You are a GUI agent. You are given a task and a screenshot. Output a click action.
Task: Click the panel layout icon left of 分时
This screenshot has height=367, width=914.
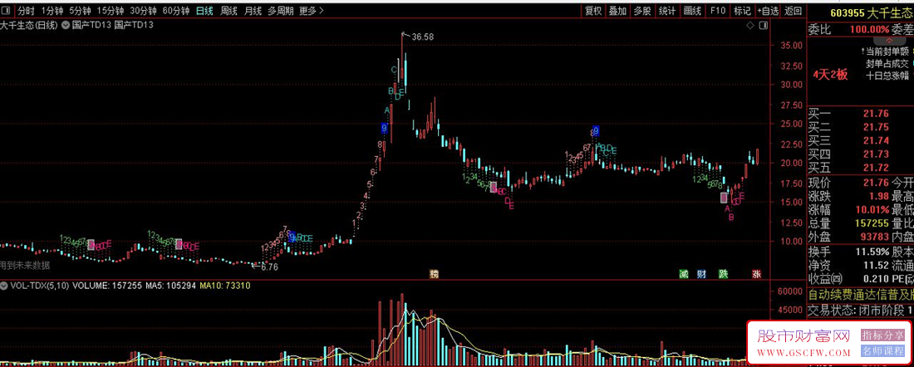[7, 11]
